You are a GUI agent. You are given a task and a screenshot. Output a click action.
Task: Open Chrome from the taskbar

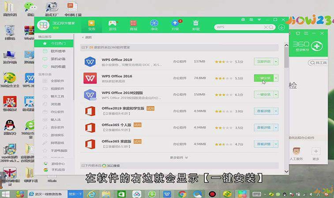pyautogui.click(x=182, y=194)
